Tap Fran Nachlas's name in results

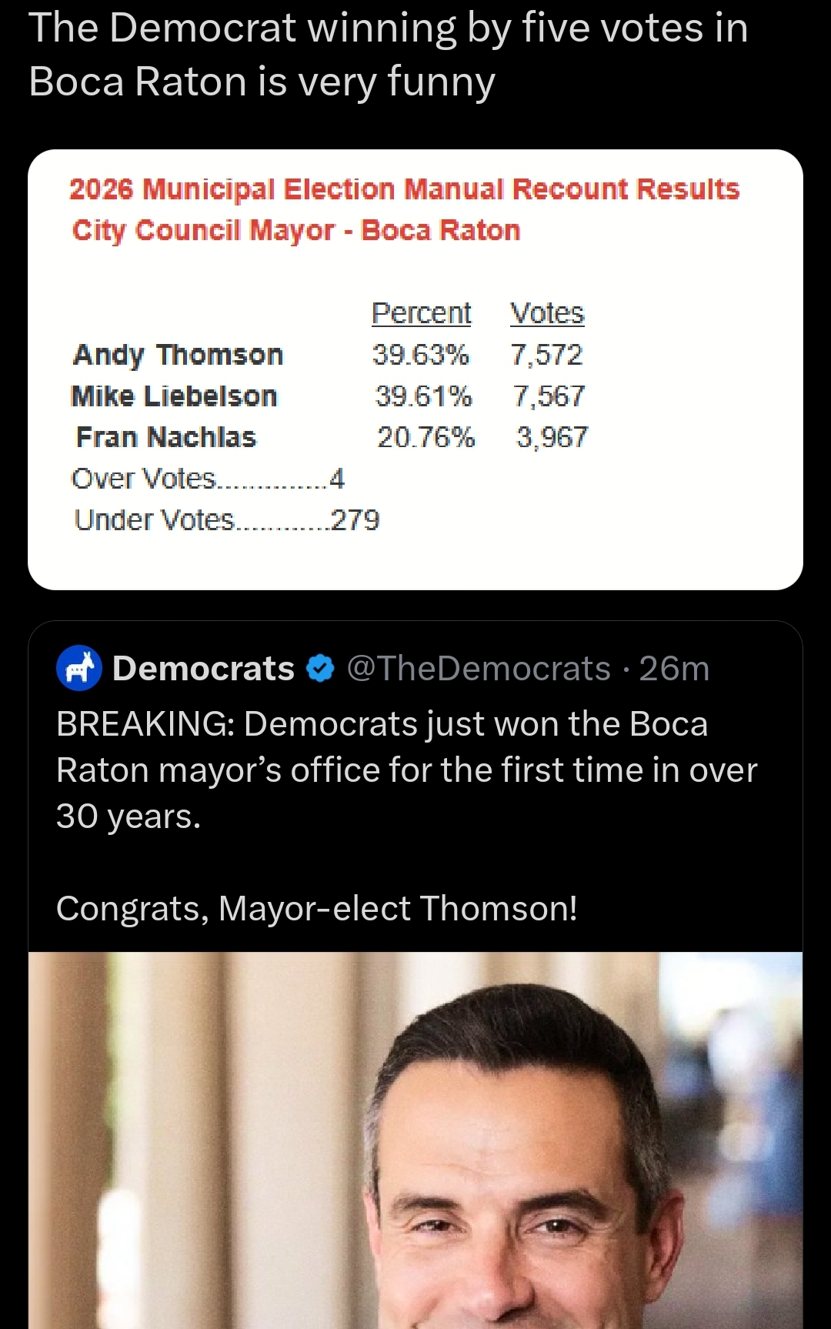pyautogui.click(x=165, y=437)
